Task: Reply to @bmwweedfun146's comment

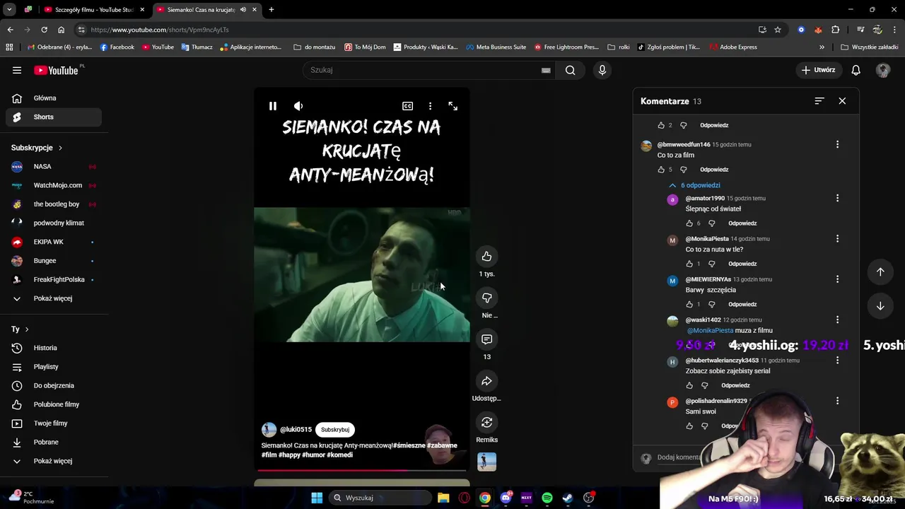Action: click(714, 170)
